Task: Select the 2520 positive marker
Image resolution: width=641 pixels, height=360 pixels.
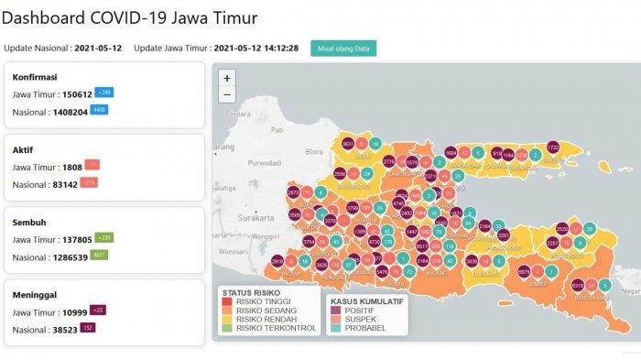Action: tap(562, 229)
